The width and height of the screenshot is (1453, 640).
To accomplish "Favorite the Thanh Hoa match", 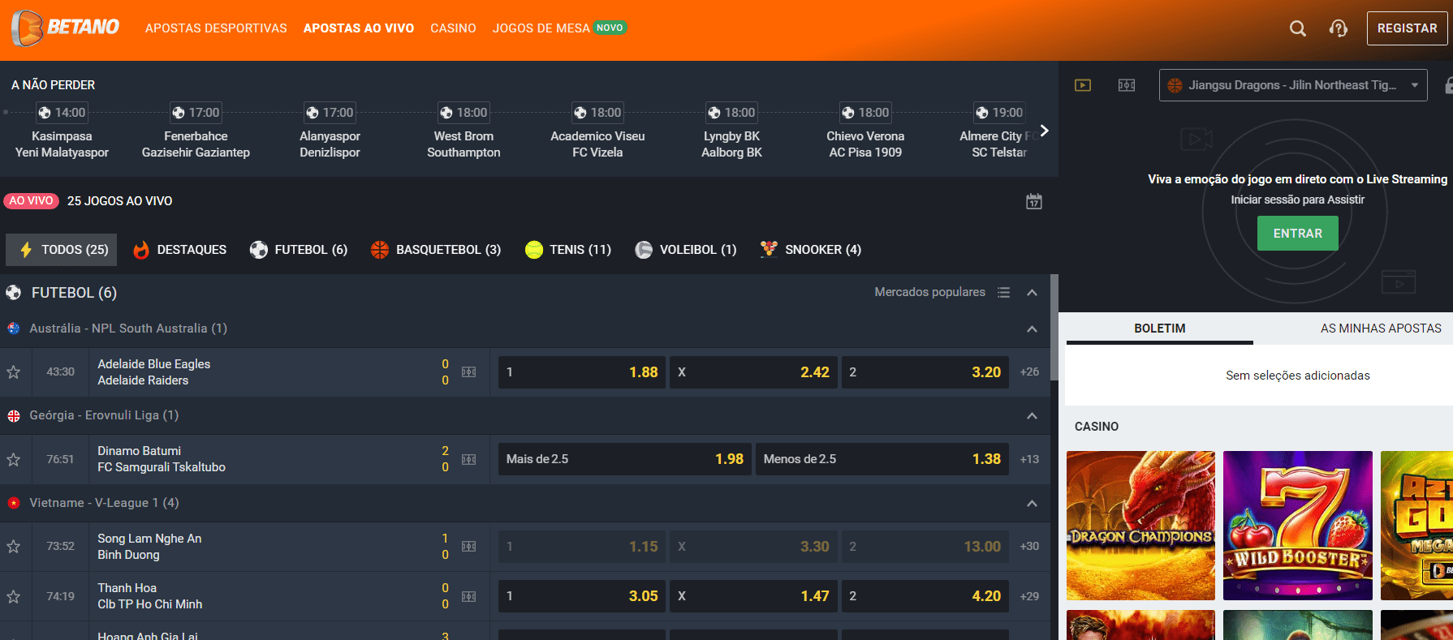I will (14, 596).
